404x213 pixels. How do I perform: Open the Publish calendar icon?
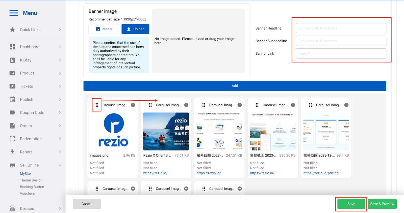click(12, 99)
